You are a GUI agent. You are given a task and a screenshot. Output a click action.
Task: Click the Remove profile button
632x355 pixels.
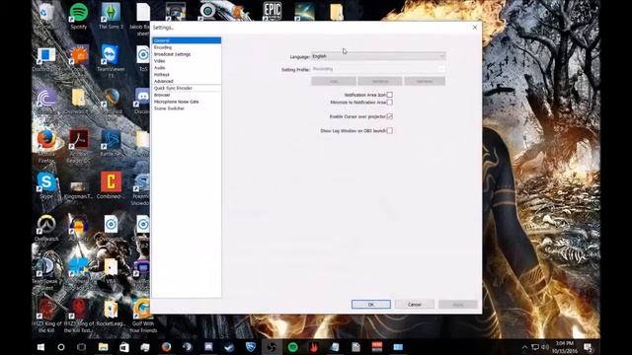425,81
